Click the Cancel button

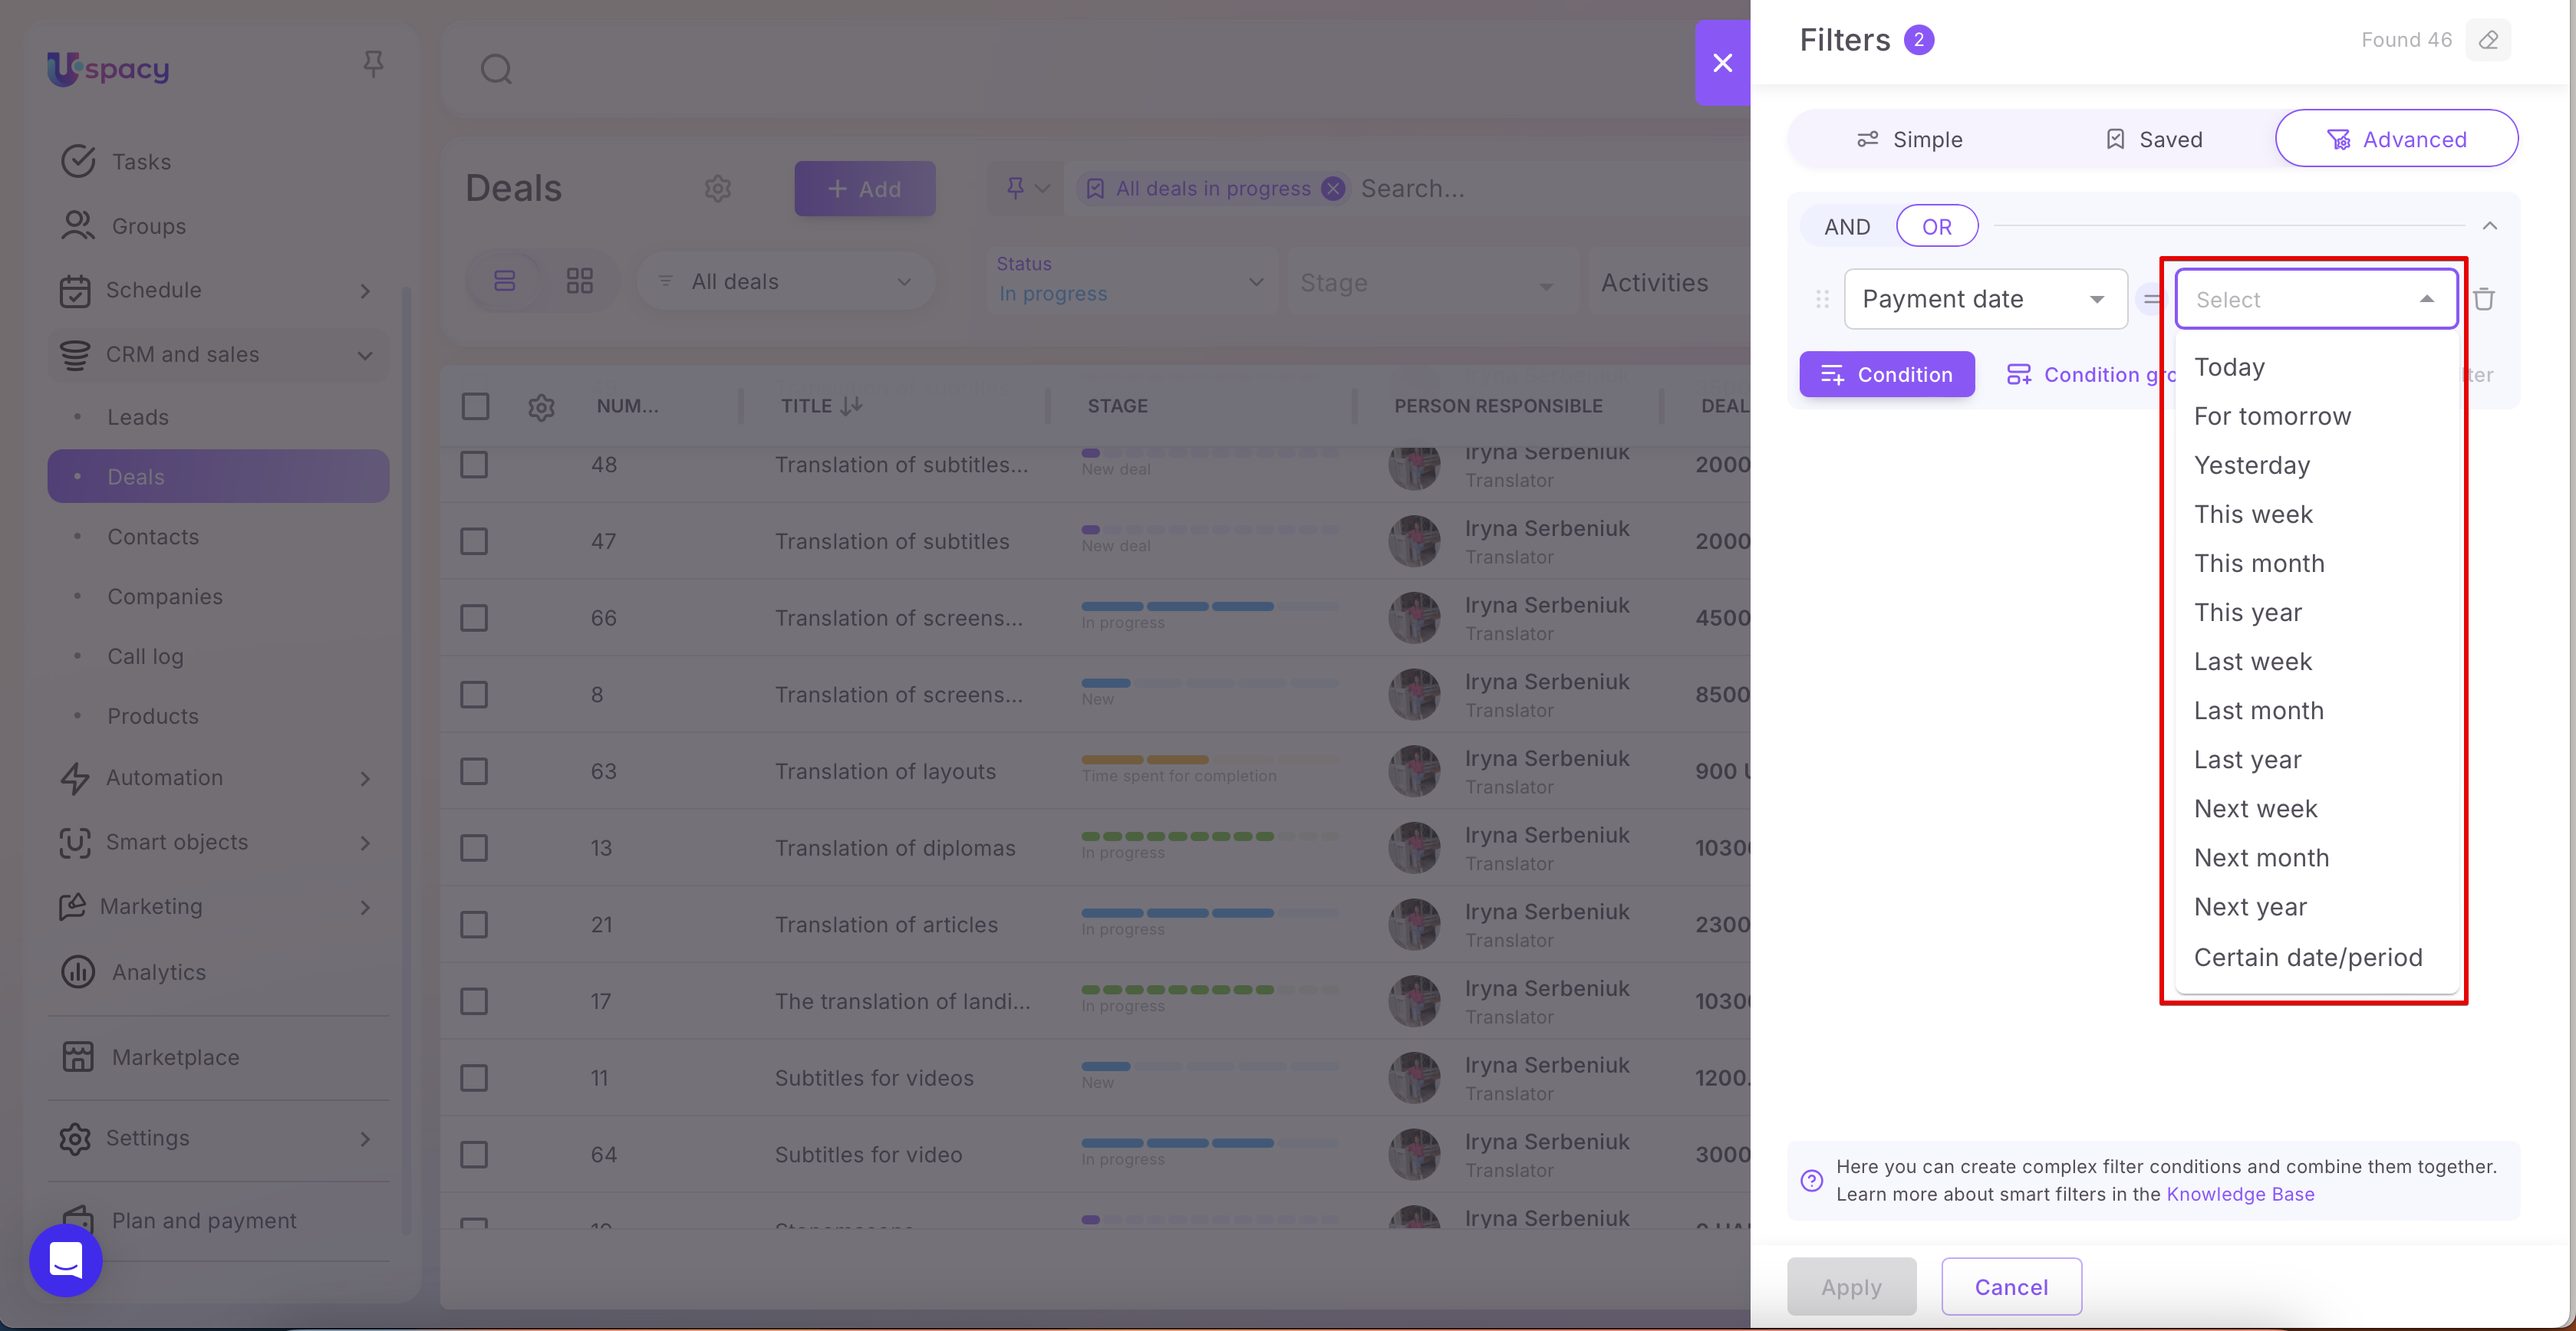click(x=2011, y=1287)
